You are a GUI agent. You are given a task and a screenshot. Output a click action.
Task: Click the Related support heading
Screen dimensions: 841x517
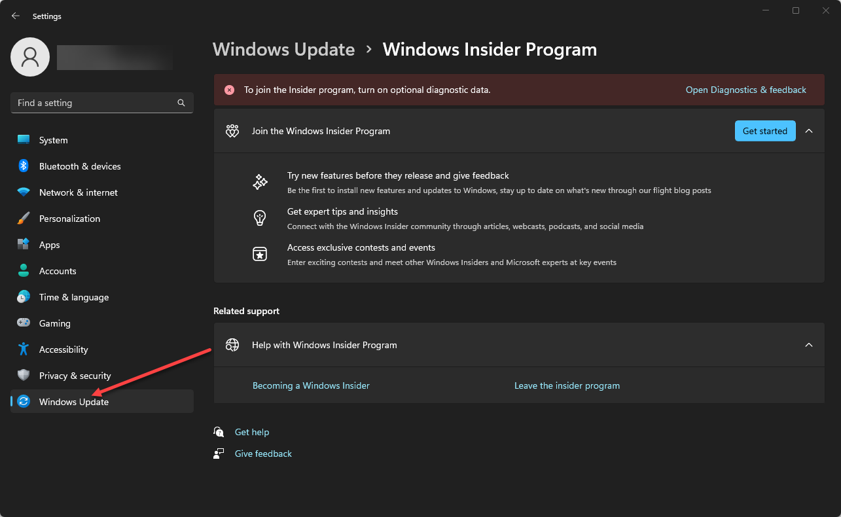click(246, 311)
